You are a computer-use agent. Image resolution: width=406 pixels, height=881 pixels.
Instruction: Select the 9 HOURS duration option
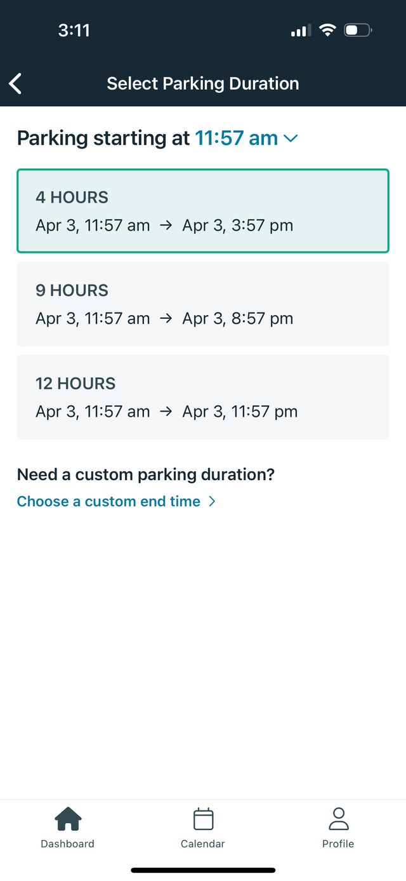point(203,304)
